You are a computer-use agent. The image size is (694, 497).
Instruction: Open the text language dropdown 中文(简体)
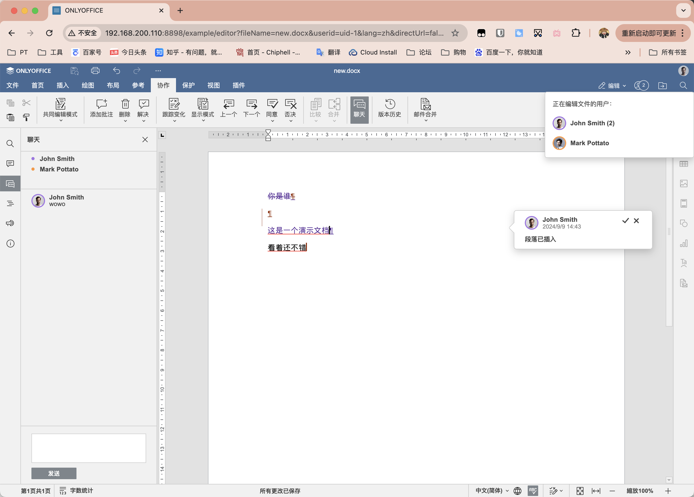[x=492, y=490]
